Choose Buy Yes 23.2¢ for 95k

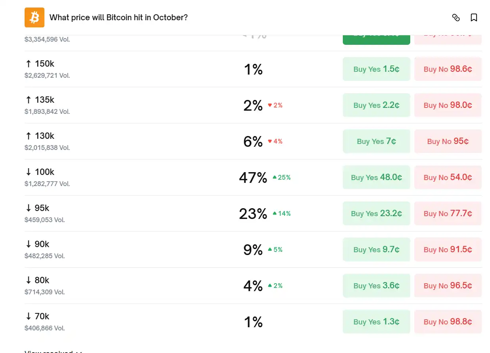point(376,213)
